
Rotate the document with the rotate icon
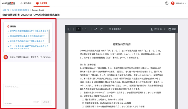(x=102, y=29)
